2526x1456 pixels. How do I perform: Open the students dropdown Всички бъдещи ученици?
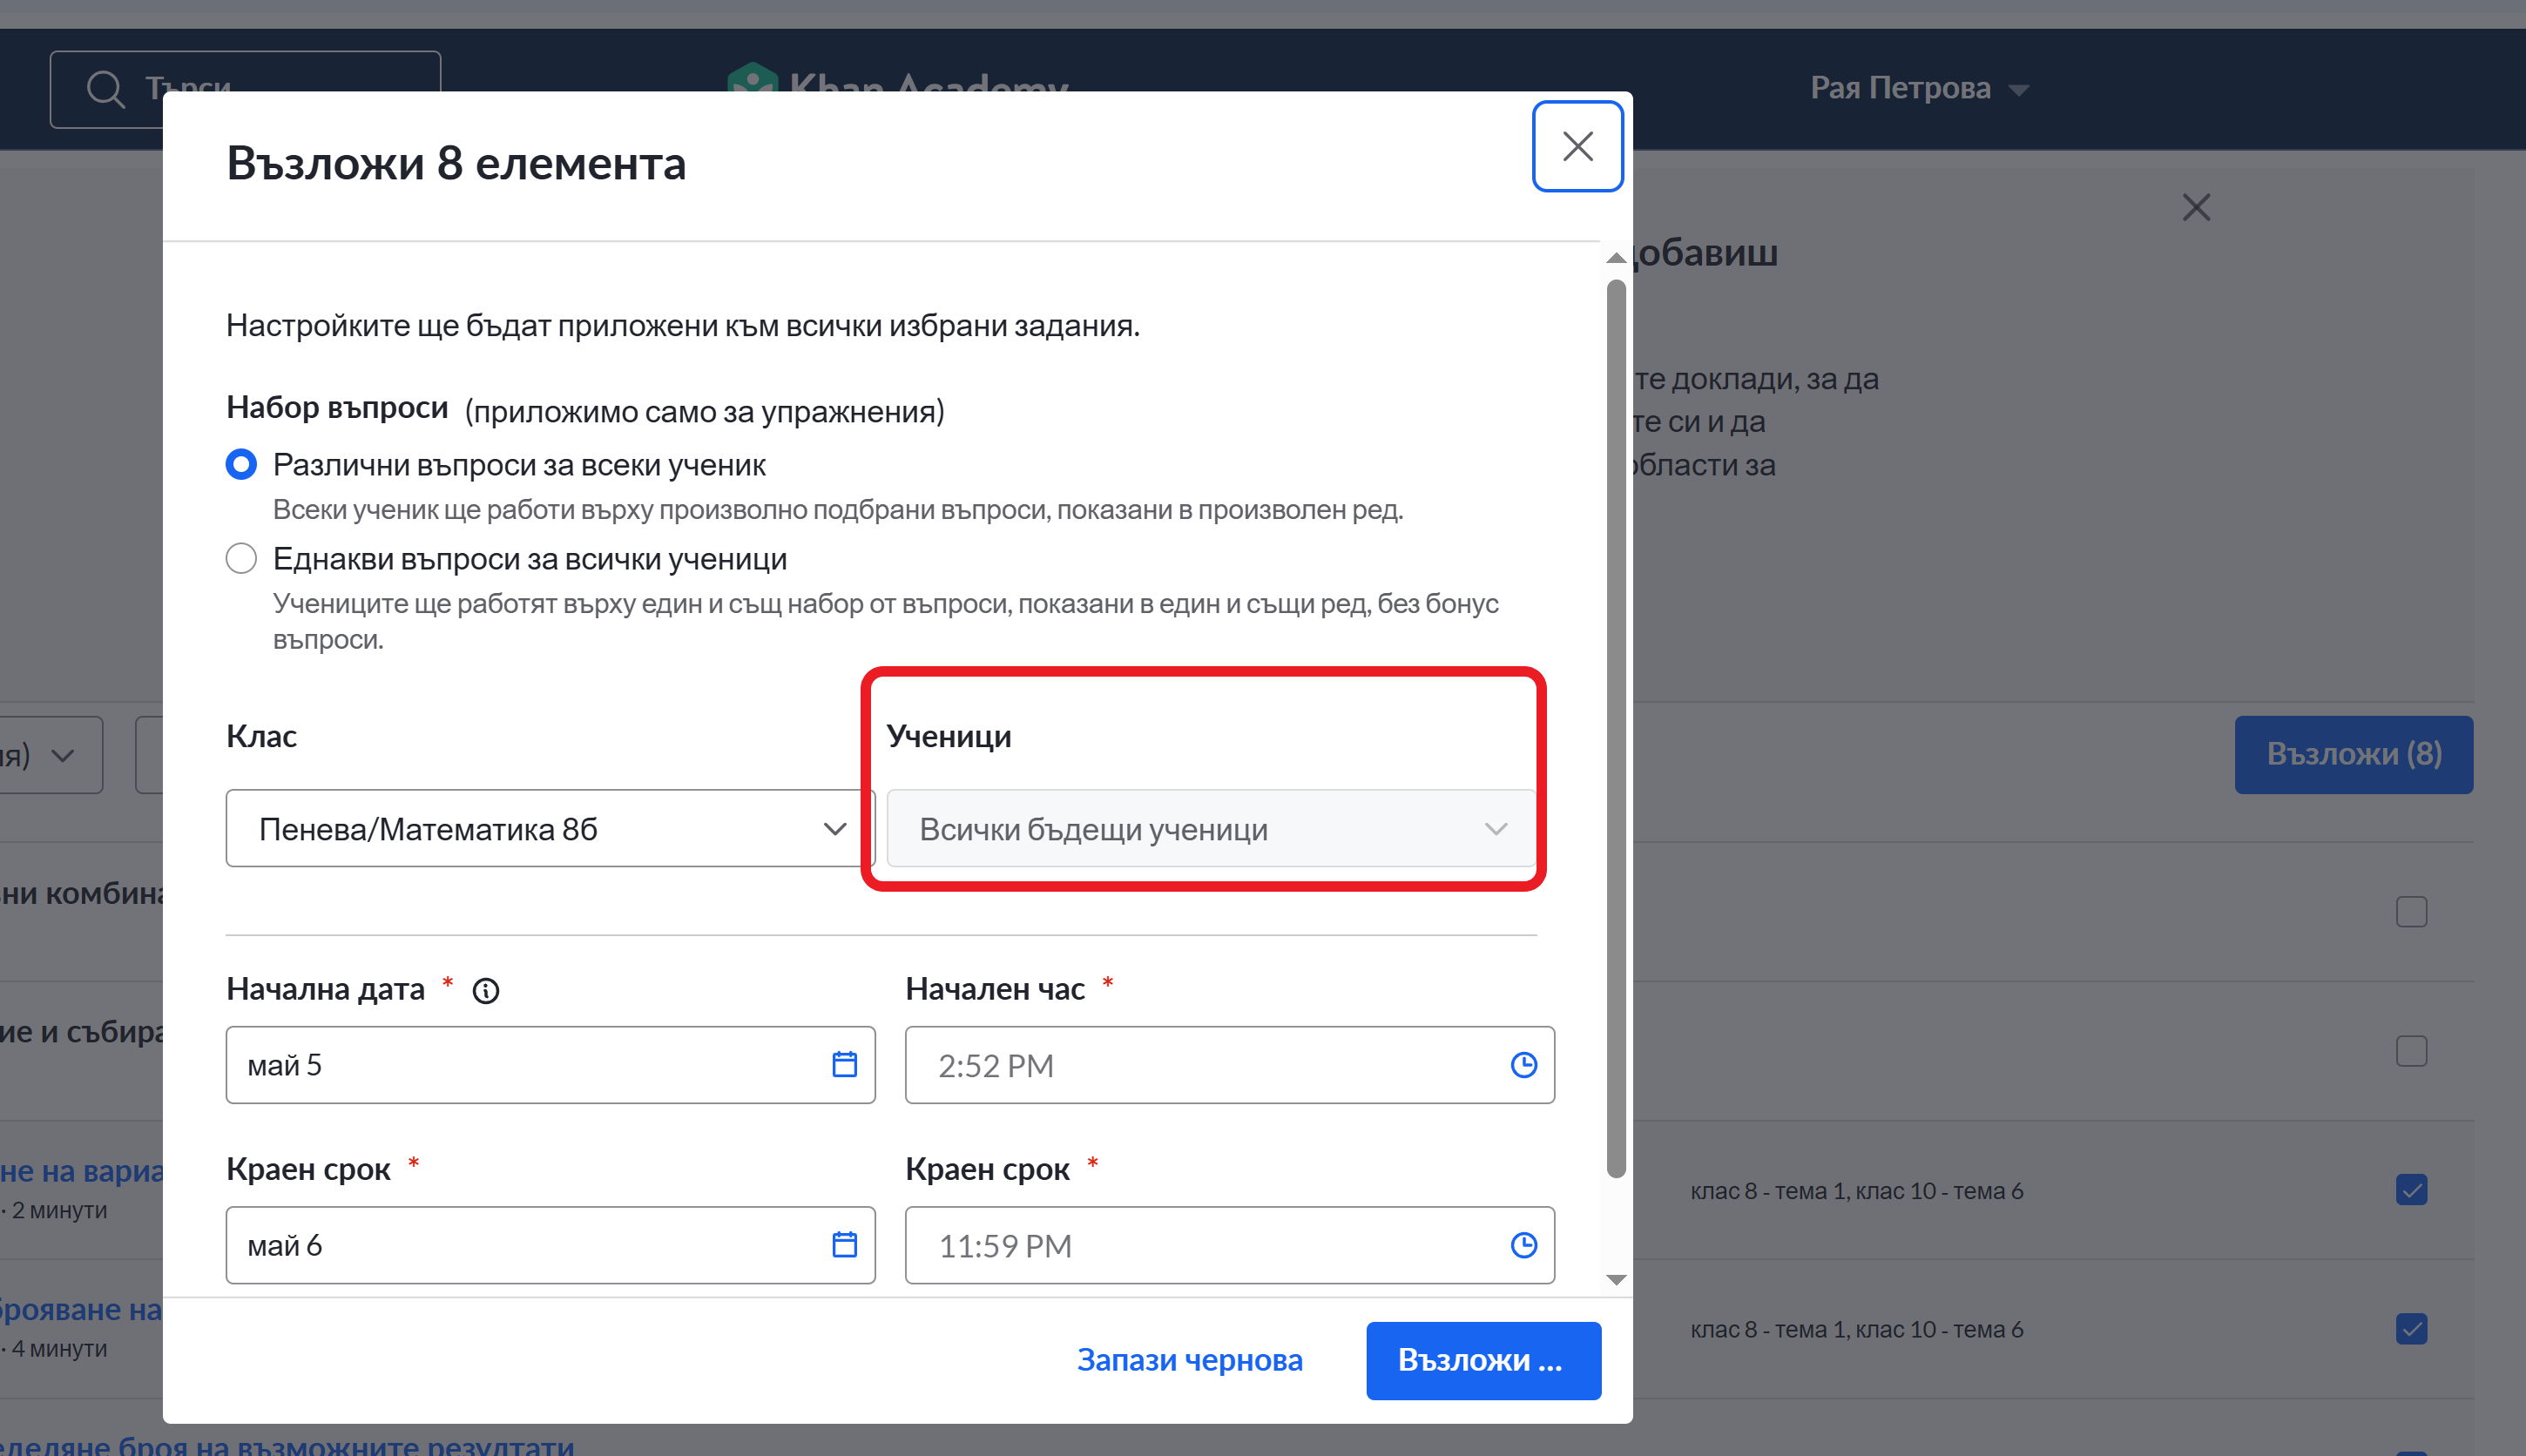click(1211, 828)
